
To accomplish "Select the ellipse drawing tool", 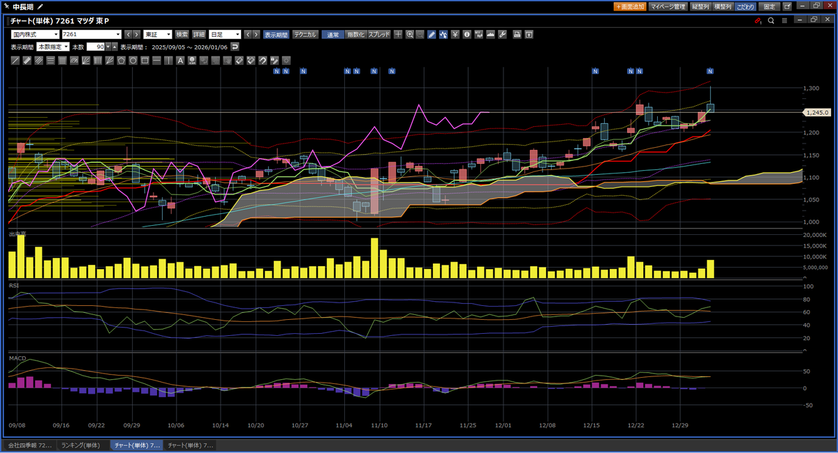I will (133, 61).
